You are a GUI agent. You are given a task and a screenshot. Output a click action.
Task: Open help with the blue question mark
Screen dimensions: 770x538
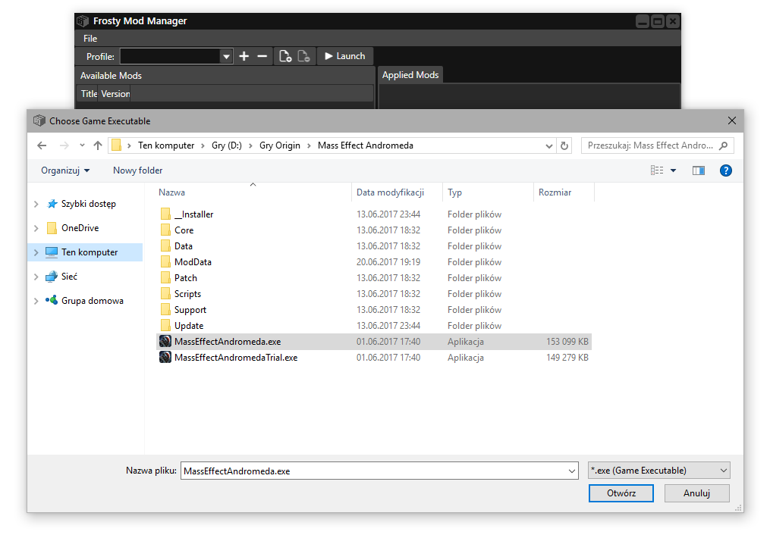coord(726,170)
